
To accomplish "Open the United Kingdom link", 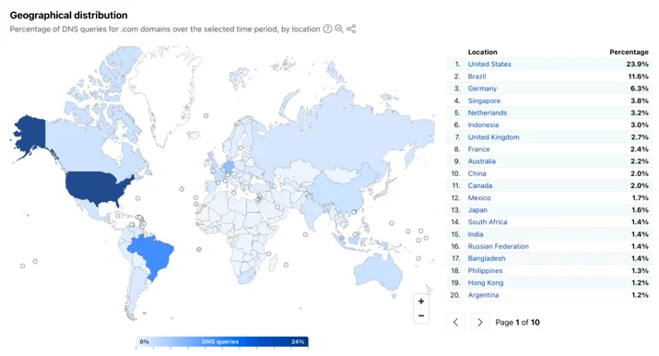I will pyautogui.click(x=494, y=137).
